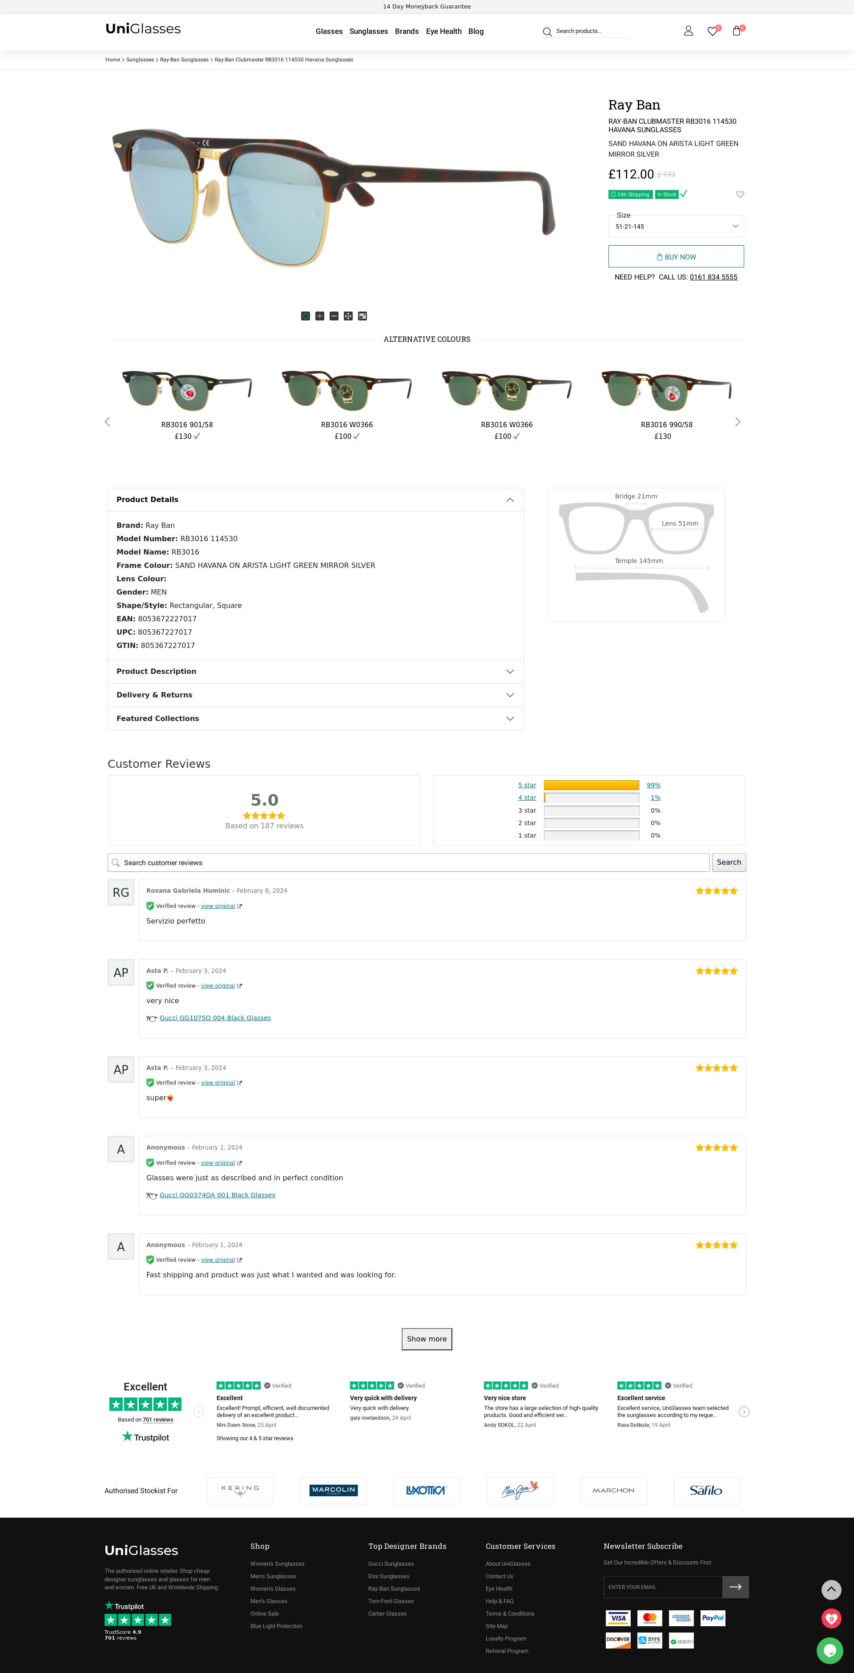Screen dimensions: 854x1673
Task: Open the user account icon in the header
Action: [x=689, y=31]
